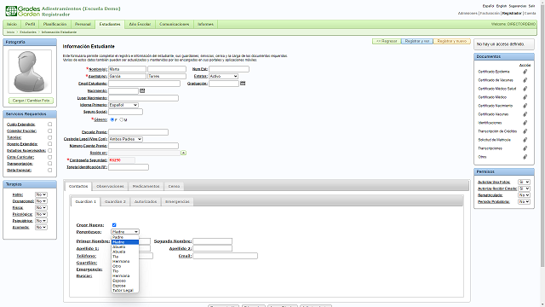Viewport: 545px width, 307px height.
Task: Switch language to English link
Action: coord(502,6)
